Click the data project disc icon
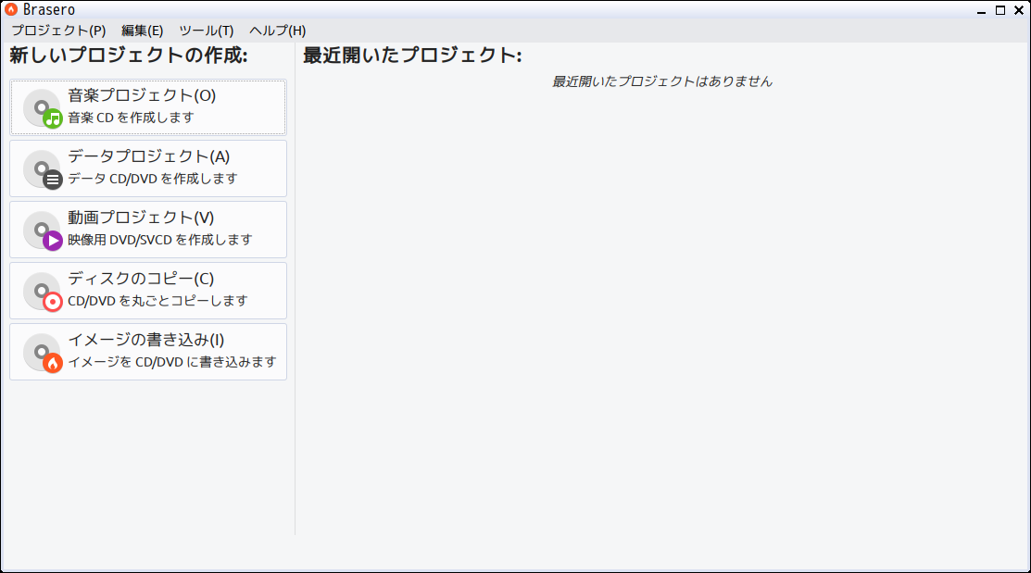The height and width of the screenshot is (573, 1031). point(43,169)
